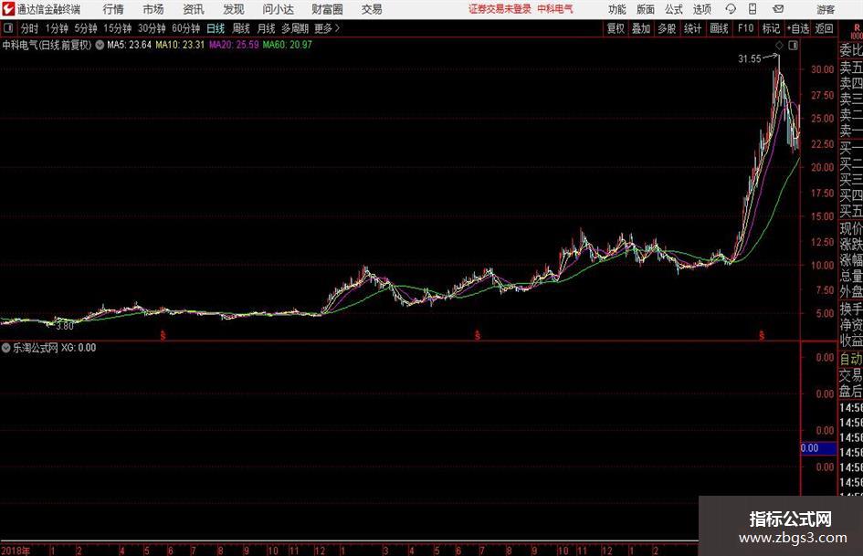Screen dimensions: 863x556
Task: Click the 多股 button
Action: coord(667,28)
